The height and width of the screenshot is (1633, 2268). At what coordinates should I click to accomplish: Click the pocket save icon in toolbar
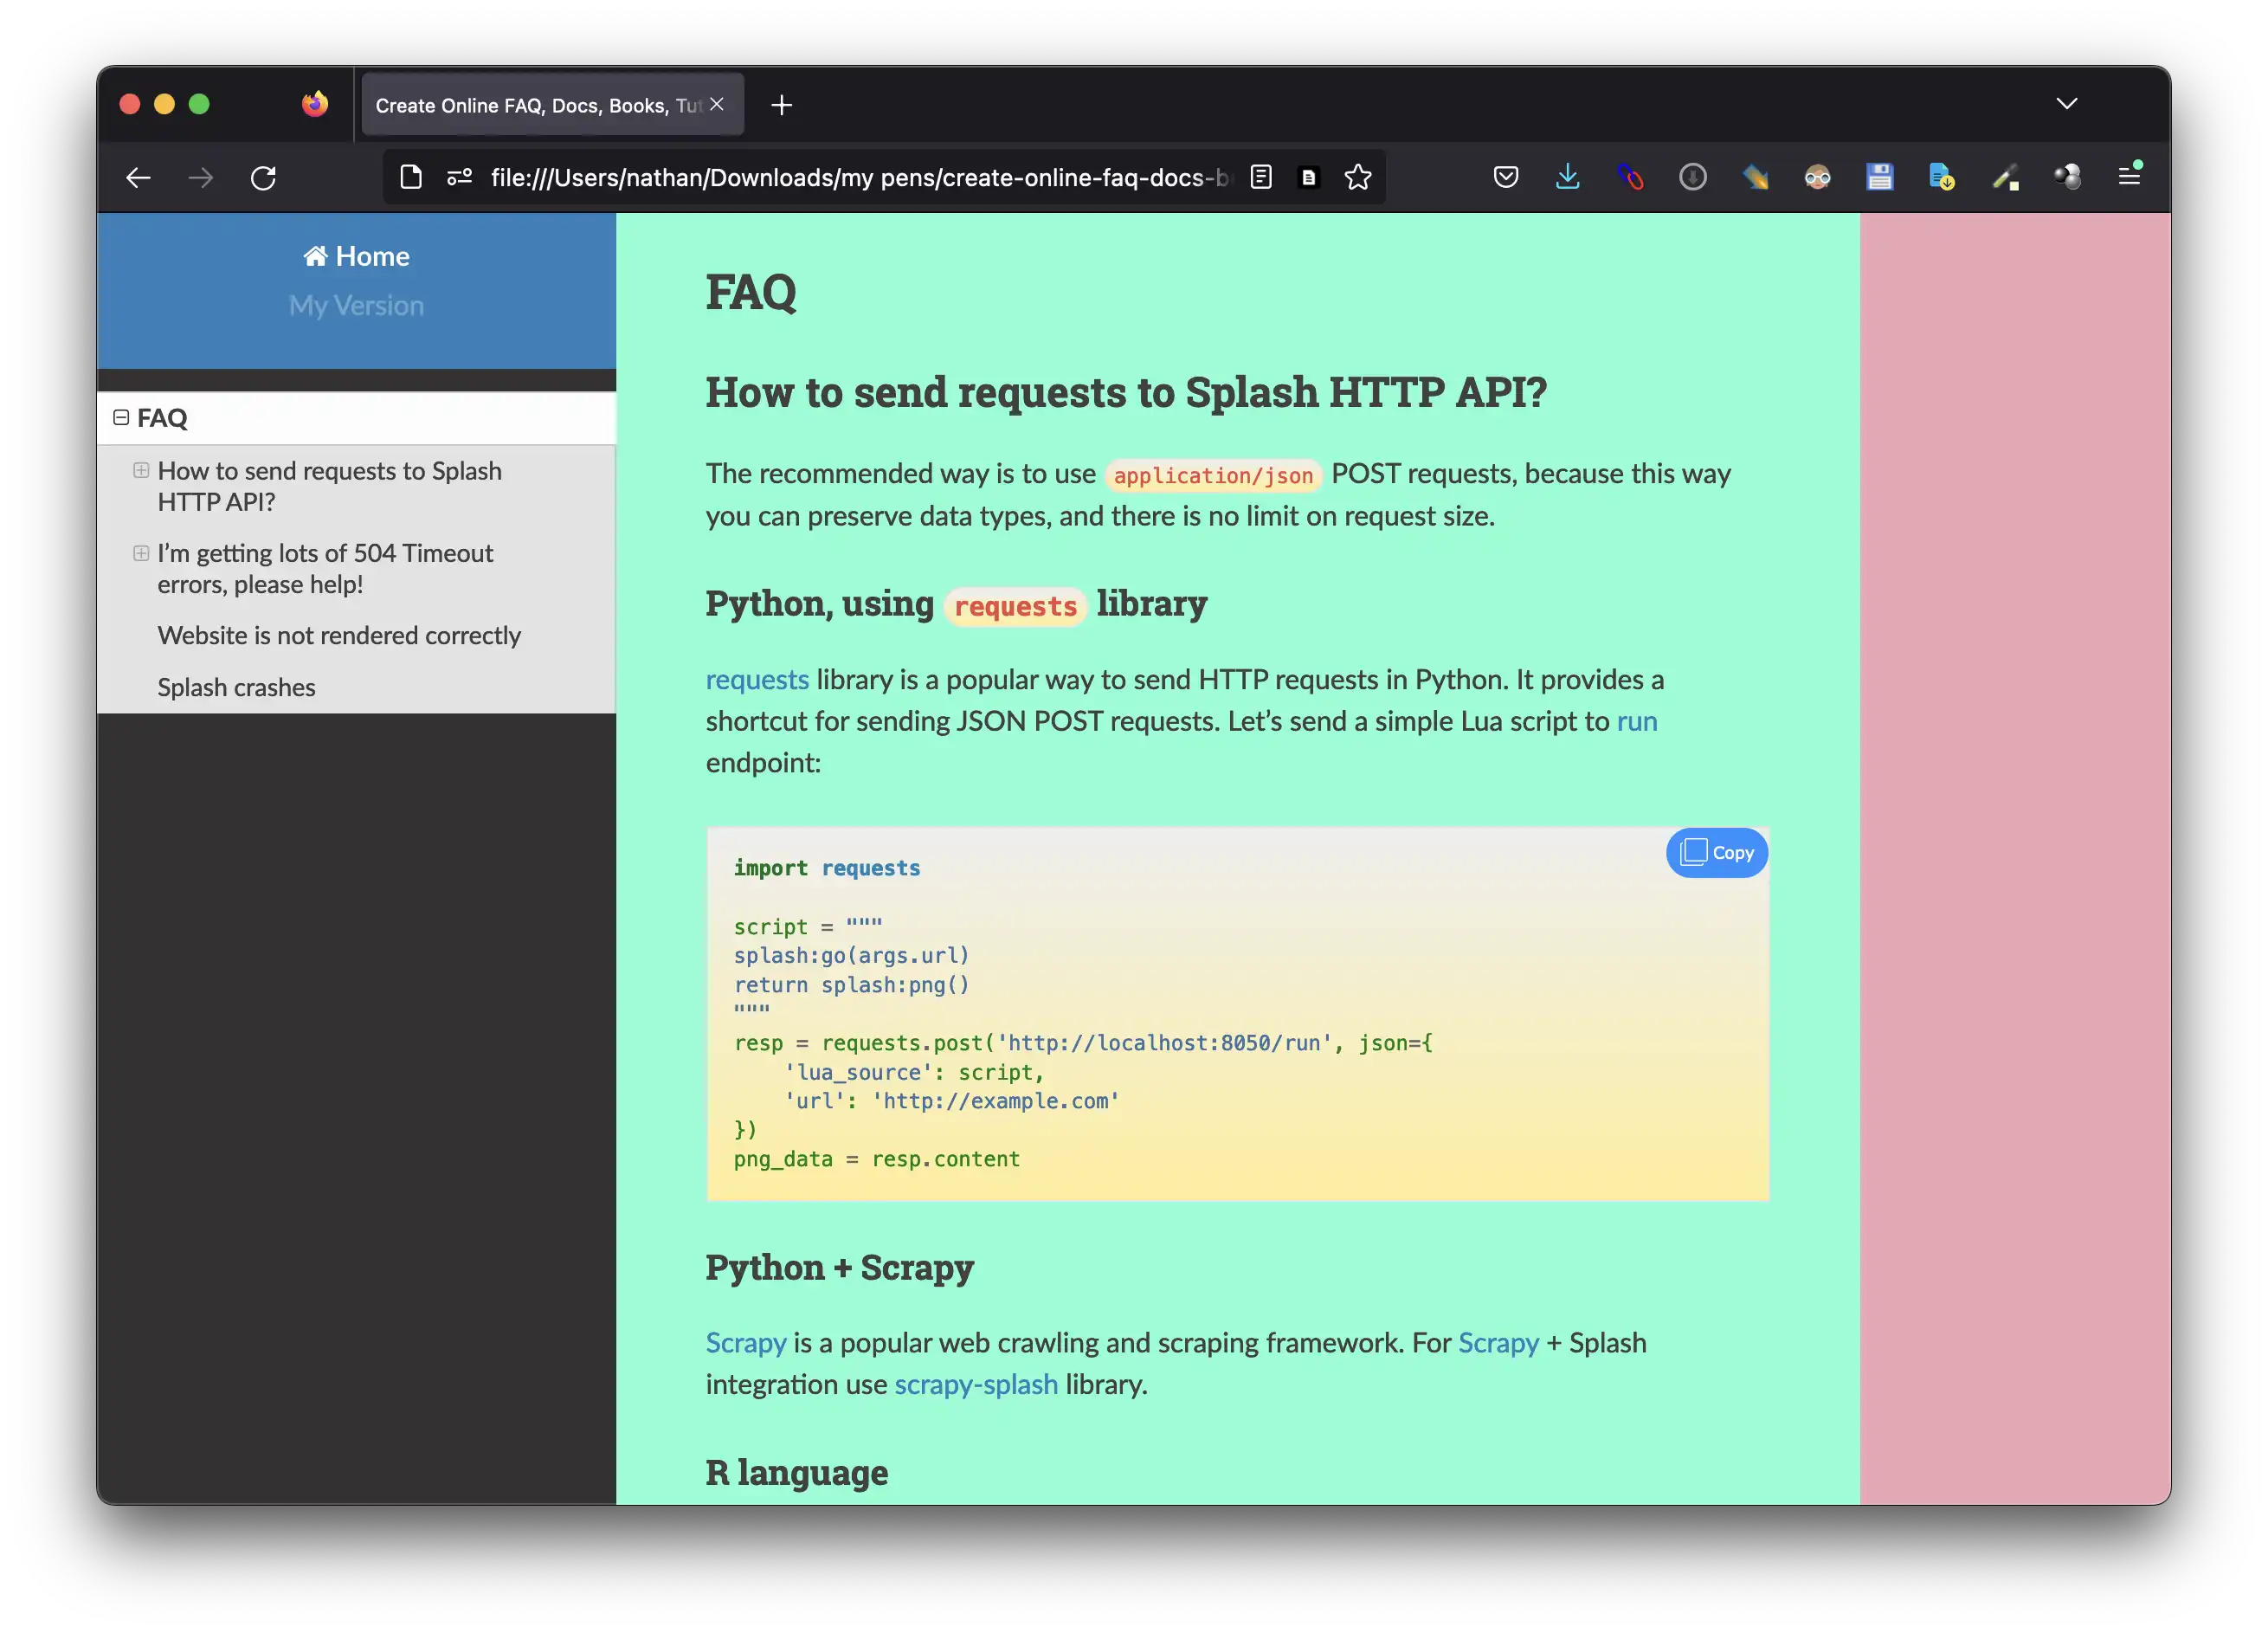coord(1505,176)
